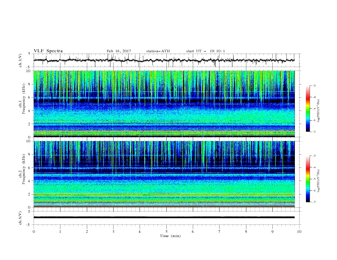Click the ch.1(V) axis "-5" tick label
Viewport: 337px width, 260px height.
(x=29, y=67)
